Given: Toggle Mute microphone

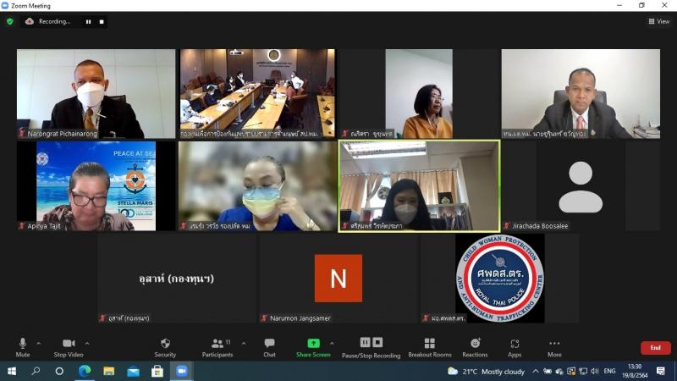Looking at the screenshot, I should coord(23,348).
